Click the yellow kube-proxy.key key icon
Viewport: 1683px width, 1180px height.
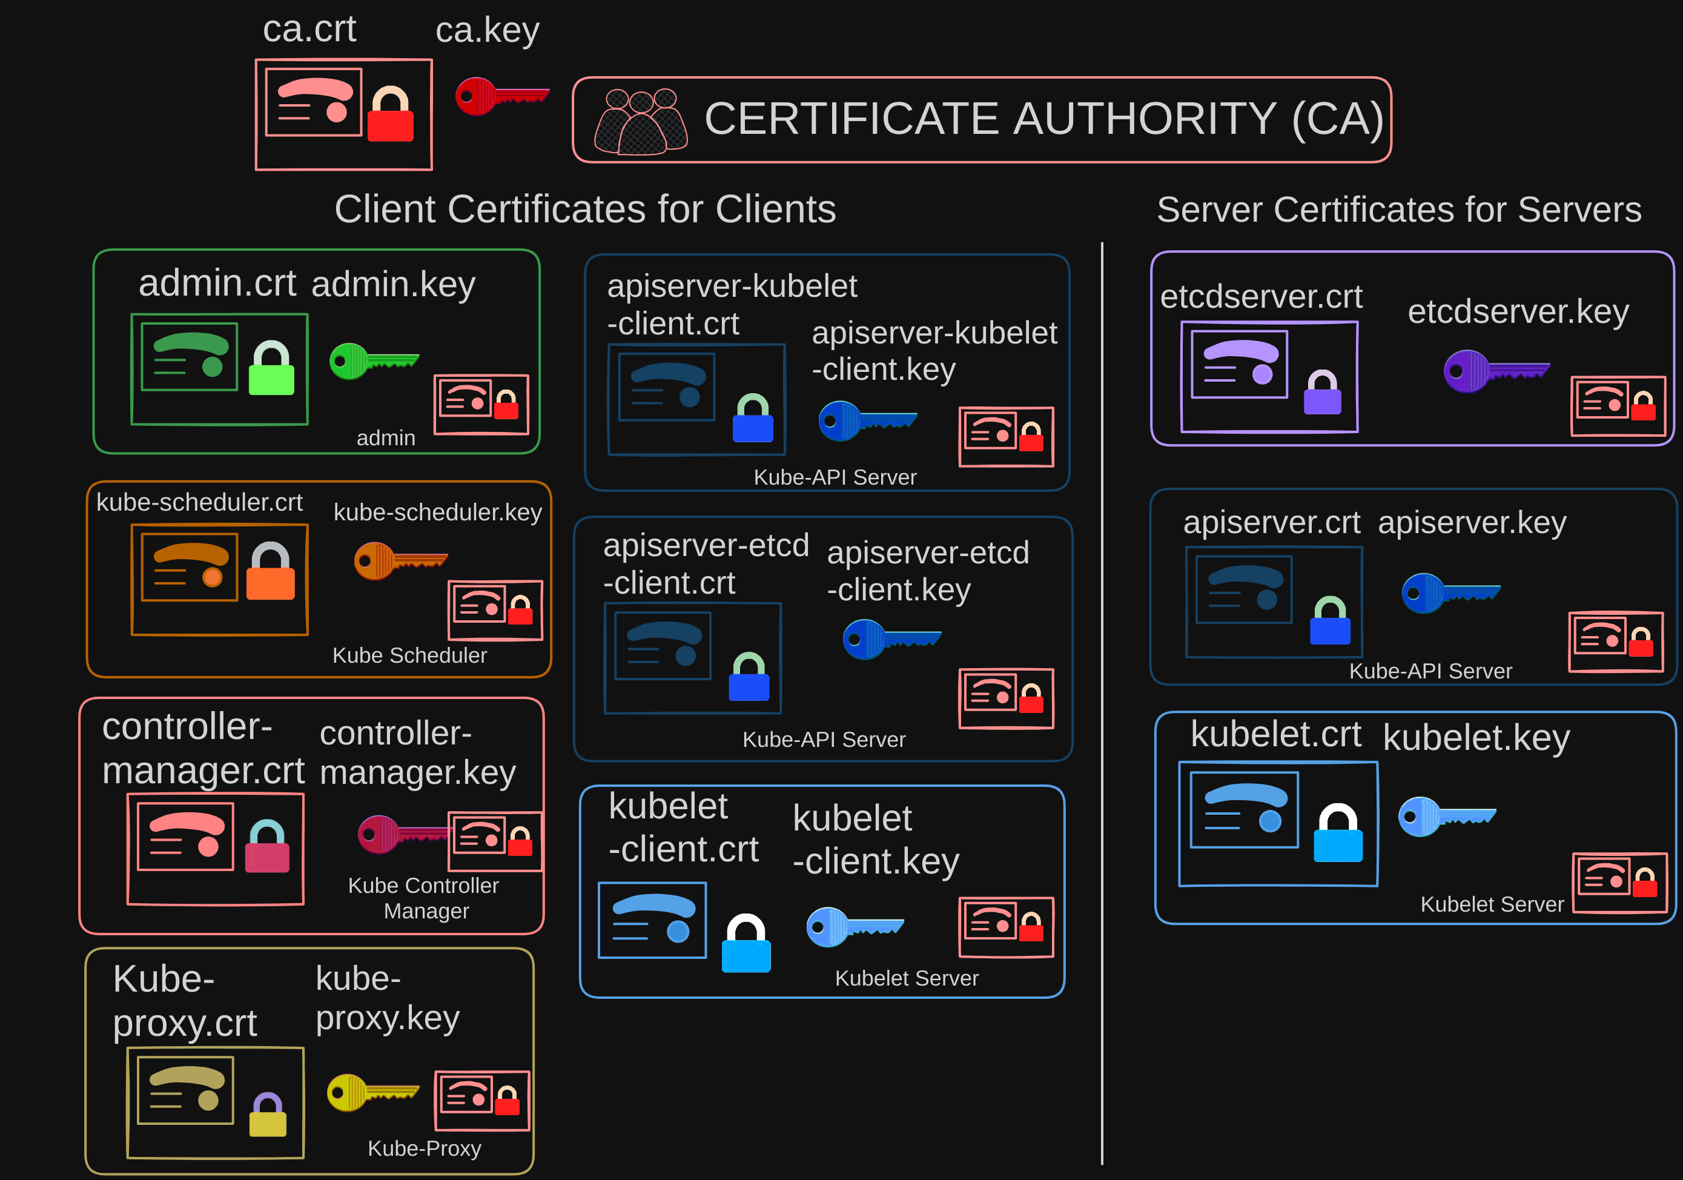click(x=372, y=1092)
